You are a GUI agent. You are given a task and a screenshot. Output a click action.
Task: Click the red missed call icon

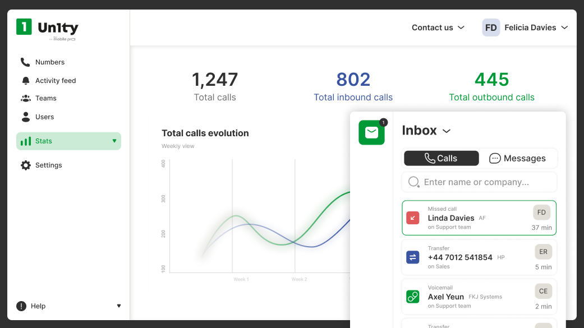(413, 218)
